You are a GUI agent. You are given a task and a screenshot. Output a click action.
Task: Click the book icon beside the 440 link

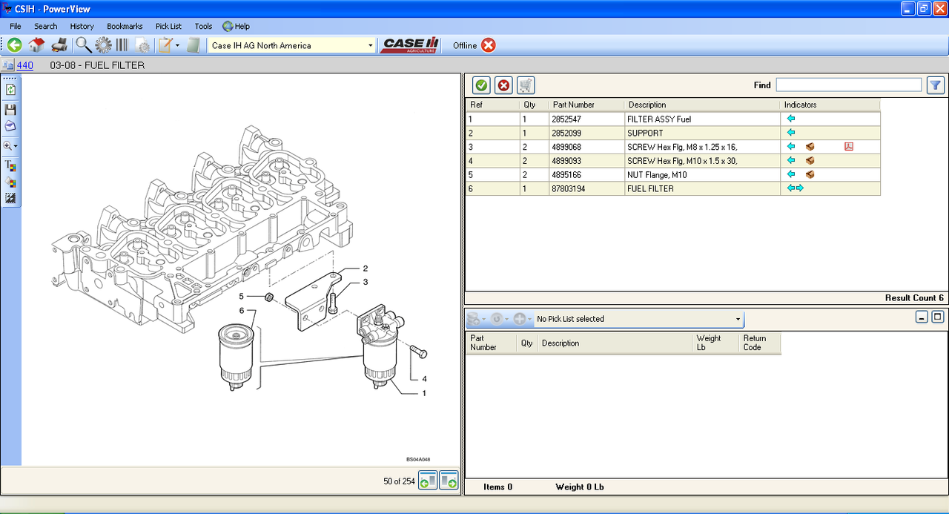pos(8,65)
